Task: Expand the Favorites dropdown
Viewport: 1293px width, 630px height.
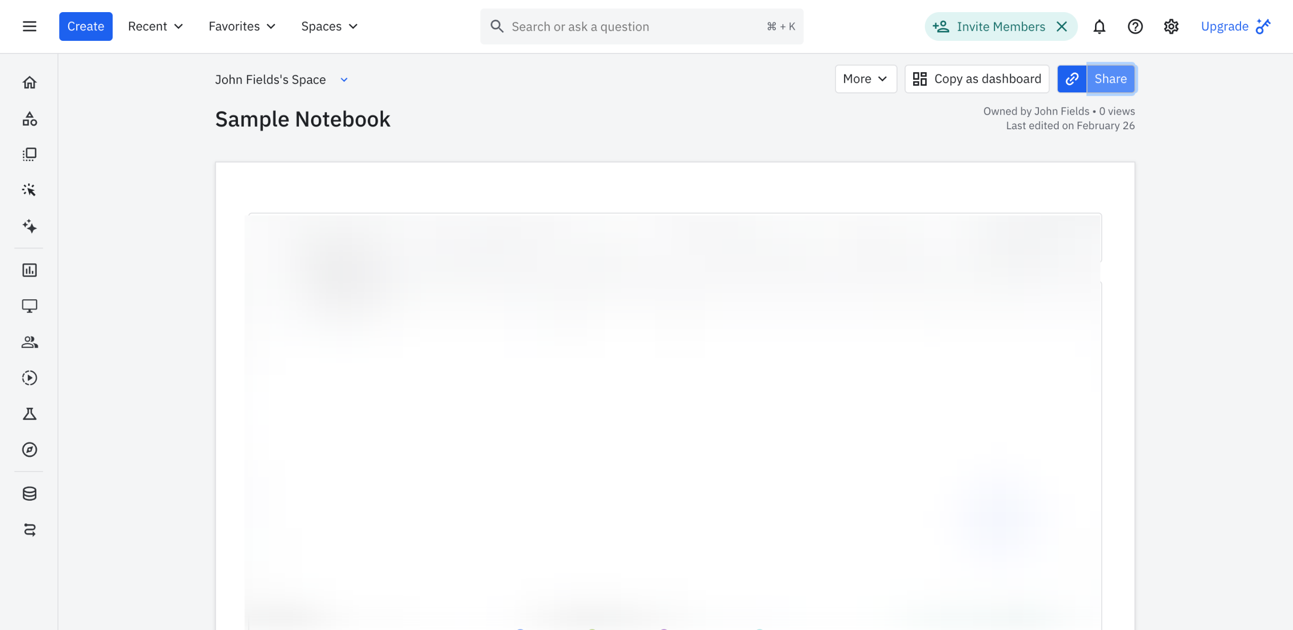Action: (x=242, y=26)
